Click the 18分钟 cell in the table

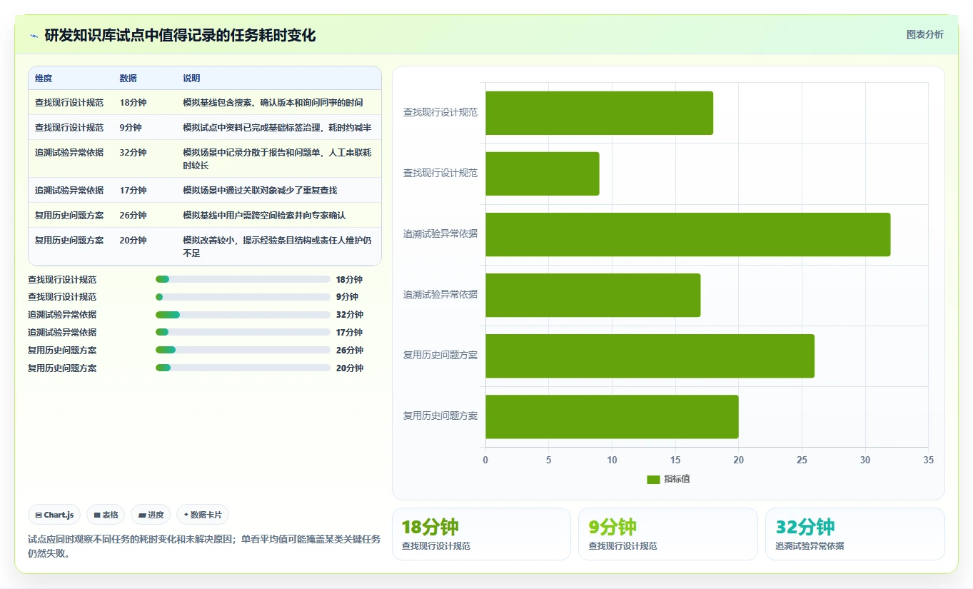coord(133,103)
